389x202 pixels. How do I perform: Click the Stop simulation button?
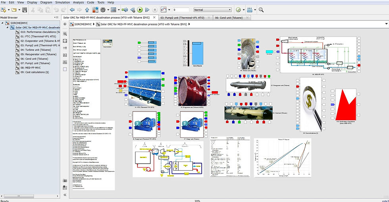(155, 10)
